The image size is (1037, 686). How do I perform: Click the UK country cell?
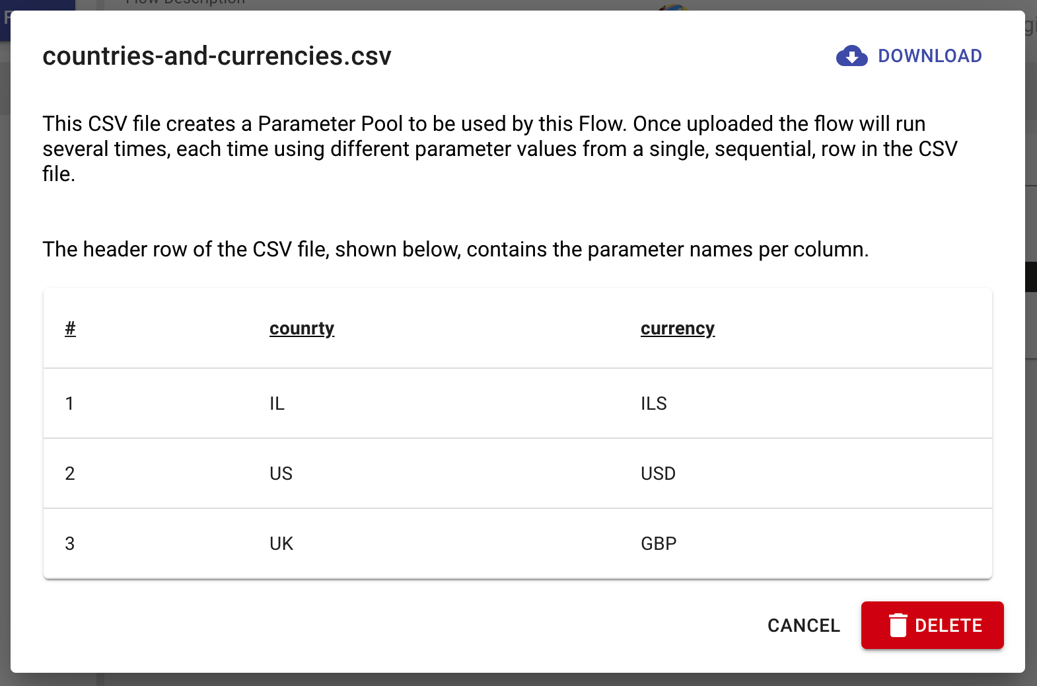coord(281,543)
